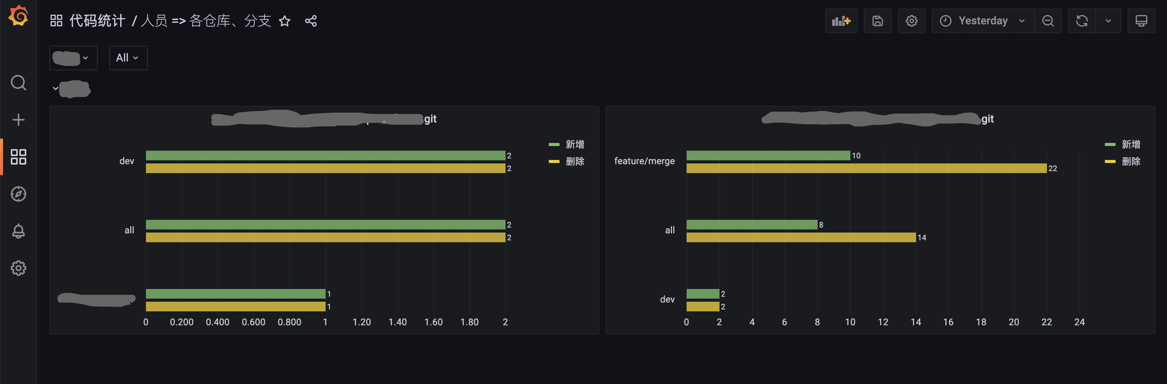Screen dimensions: 1167x384
Task: Click yellow feature/merge bar valued 22
Action: tap(866, 168)
